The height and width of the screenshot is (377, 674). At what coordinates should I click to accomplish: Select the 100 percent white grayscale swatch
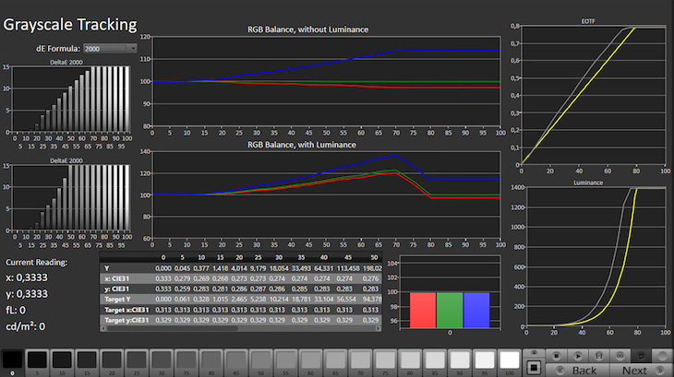pos(509,360)
